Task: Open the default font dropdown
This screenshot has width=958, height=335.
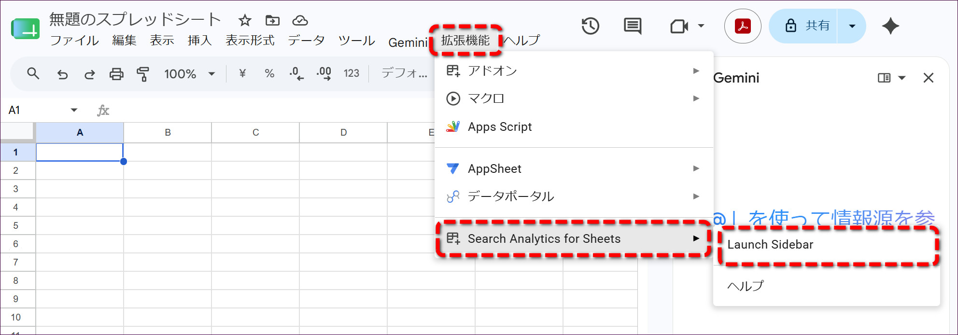Action: pyautogui.click(x=404, y=73)
